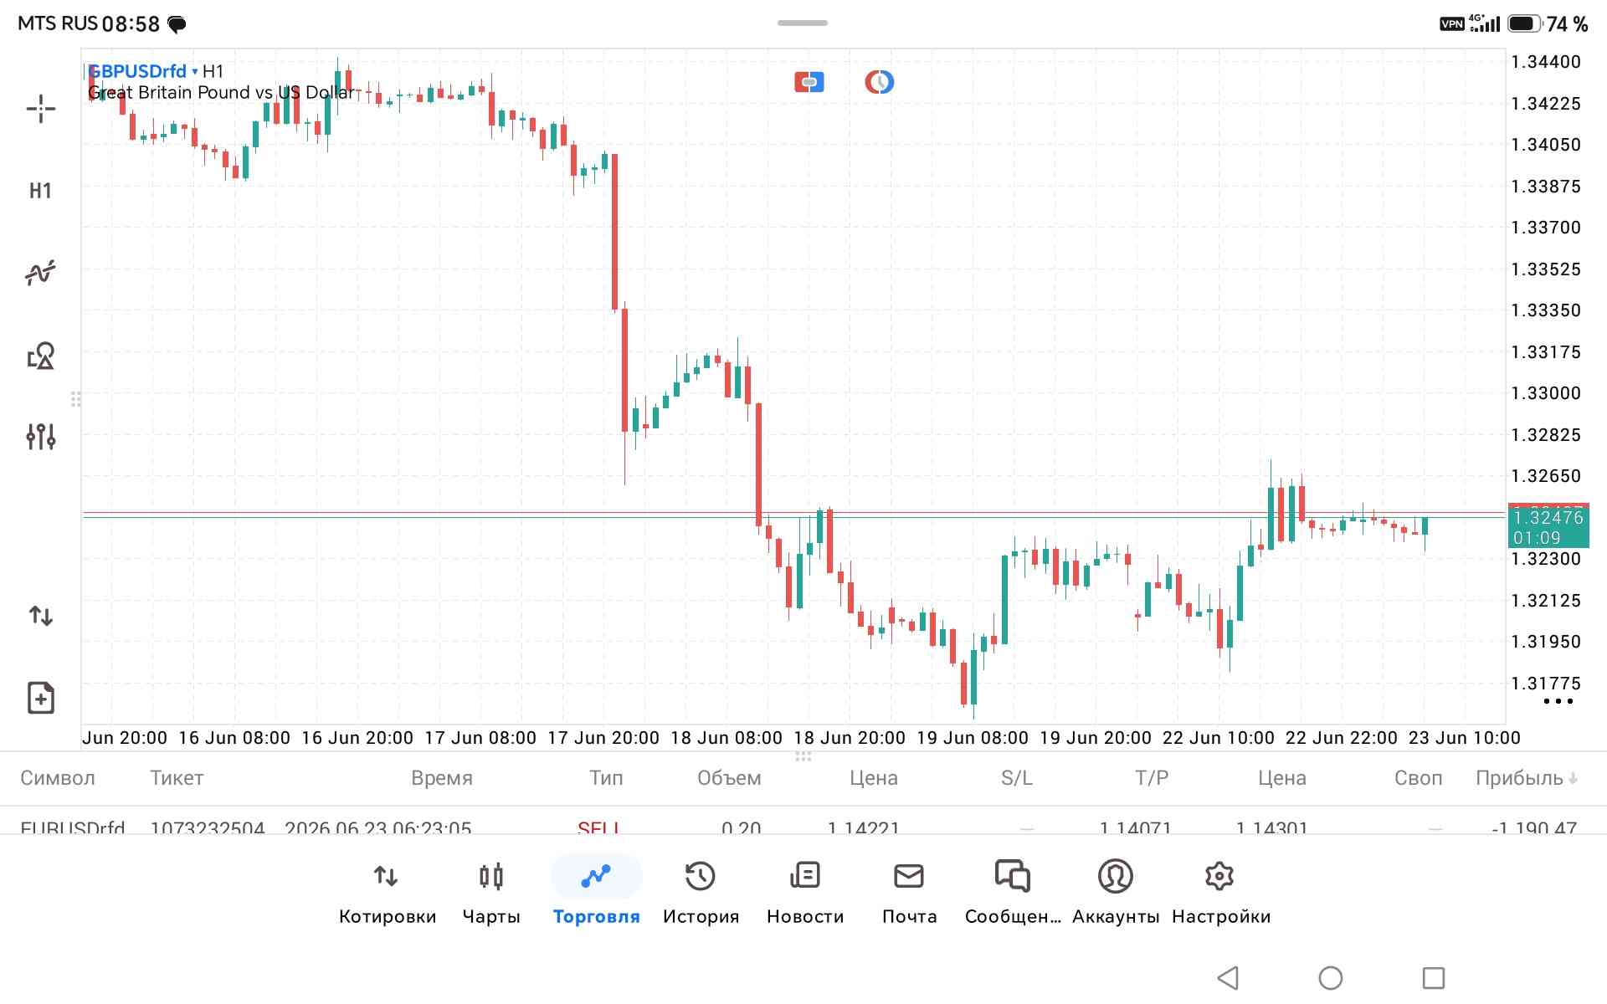Image resolution: width=1607 pixels, height=1004 pixels.
Task: Click the S/L column header
Action: [1017, 778]
